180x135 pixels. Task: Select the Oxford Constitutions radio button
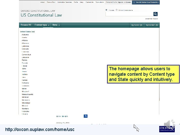point(117,10)
